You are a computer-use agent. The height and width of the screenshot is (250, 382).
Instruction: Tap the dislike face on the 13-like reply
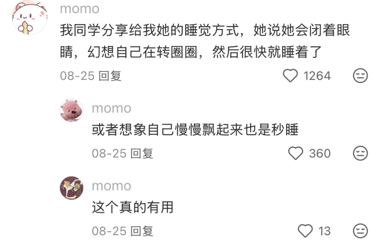pos(360,231)
